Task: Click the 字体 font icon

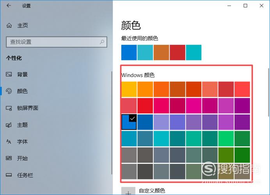Action: (x=9, y=141)
